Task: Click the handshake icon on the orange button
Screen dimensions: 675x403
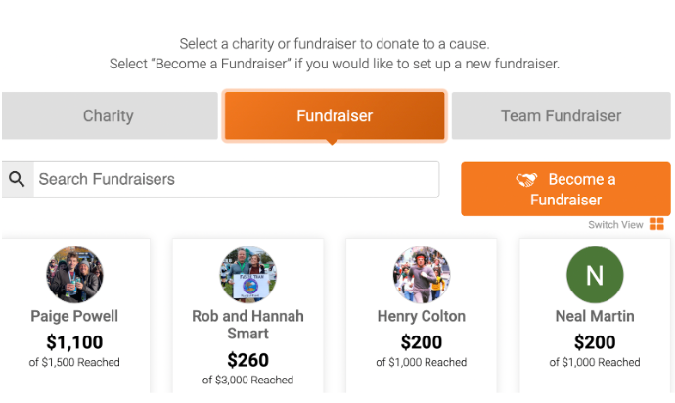Action: click(527, 180)
